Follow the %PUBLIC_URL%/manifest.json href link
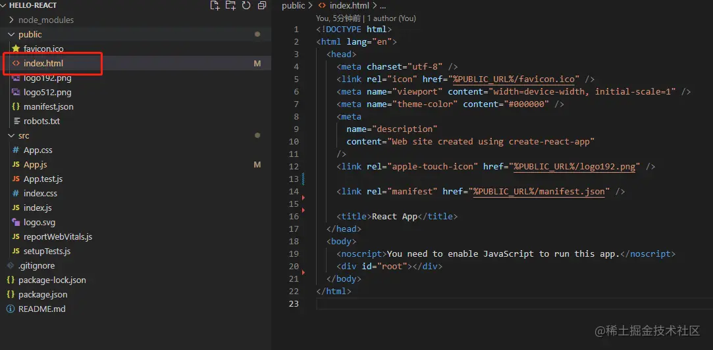The width and height of the screenshot is (713, 350). [x=539, y=191]
